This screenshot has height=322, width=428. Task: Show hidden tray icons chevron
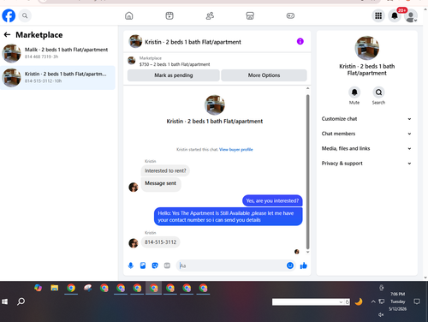[x=373, y=301]
